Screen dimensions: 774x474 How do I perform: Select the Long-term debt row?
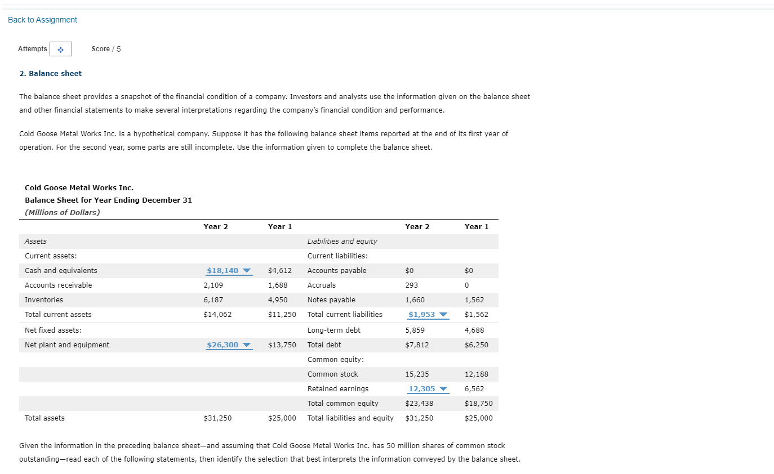330,330
